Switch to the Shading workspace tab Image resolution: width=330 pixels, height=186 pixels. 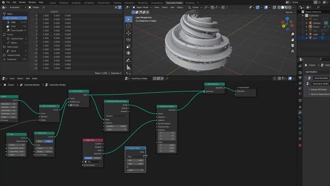click(x=117, y=3)
